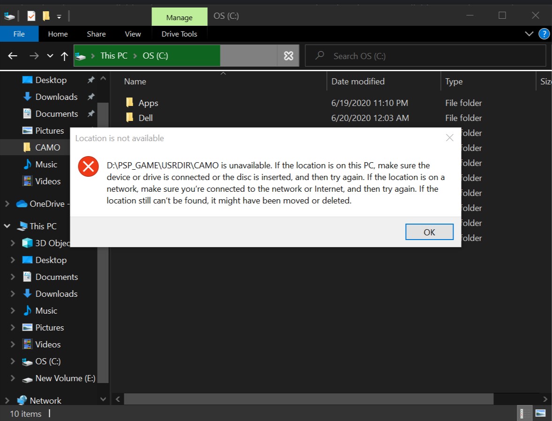
Task: Expand New Volume (E:) tree node
Action: click(13, 378)
